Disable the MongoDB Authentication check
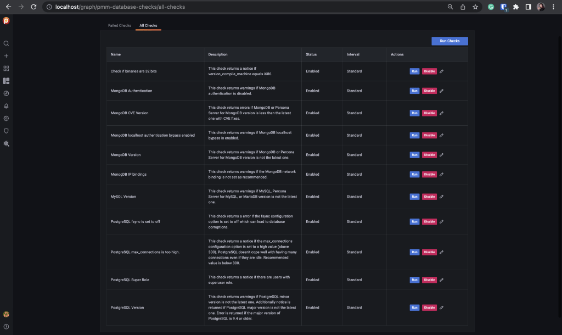Viewport: 562px width, 335px height. (429, 91)
